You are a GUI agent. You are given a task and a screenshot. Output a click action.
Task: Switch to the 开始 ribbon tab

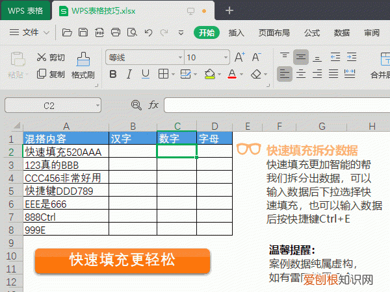tap(207, 32)
